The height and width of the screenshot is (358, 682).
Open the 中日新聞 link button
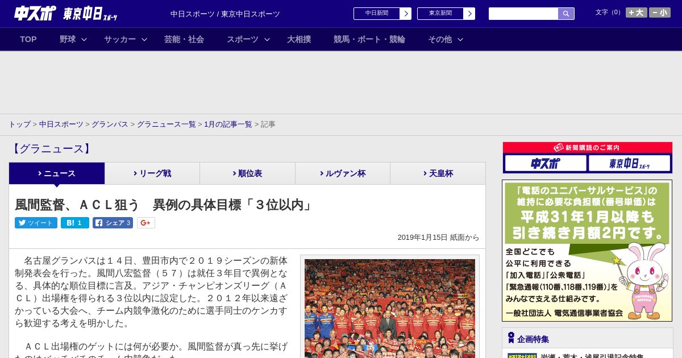[x=377, y=14]
